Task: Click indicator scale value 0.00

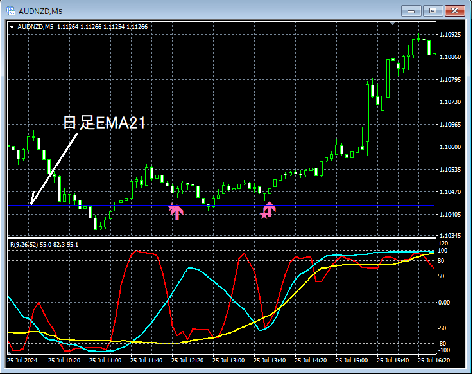Action: pyautogui.click(x=444, y=303)
